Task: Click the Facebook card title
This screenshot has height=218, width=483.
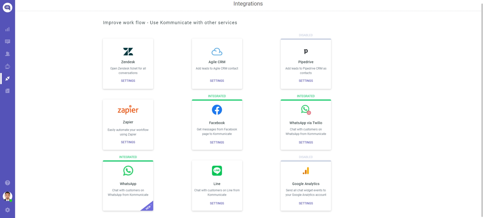Action: 217,123
